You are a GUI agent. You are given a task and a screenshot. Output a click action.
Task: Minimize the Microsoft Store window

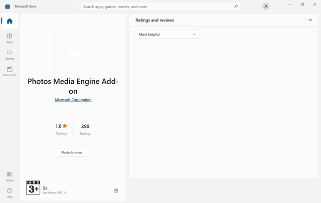[290, 5]
